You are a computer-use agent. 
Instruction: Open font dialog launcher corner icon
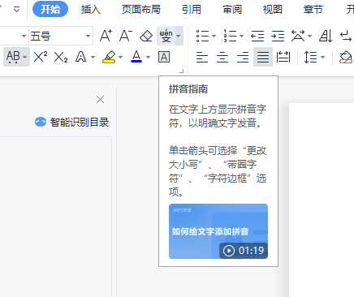182,71
